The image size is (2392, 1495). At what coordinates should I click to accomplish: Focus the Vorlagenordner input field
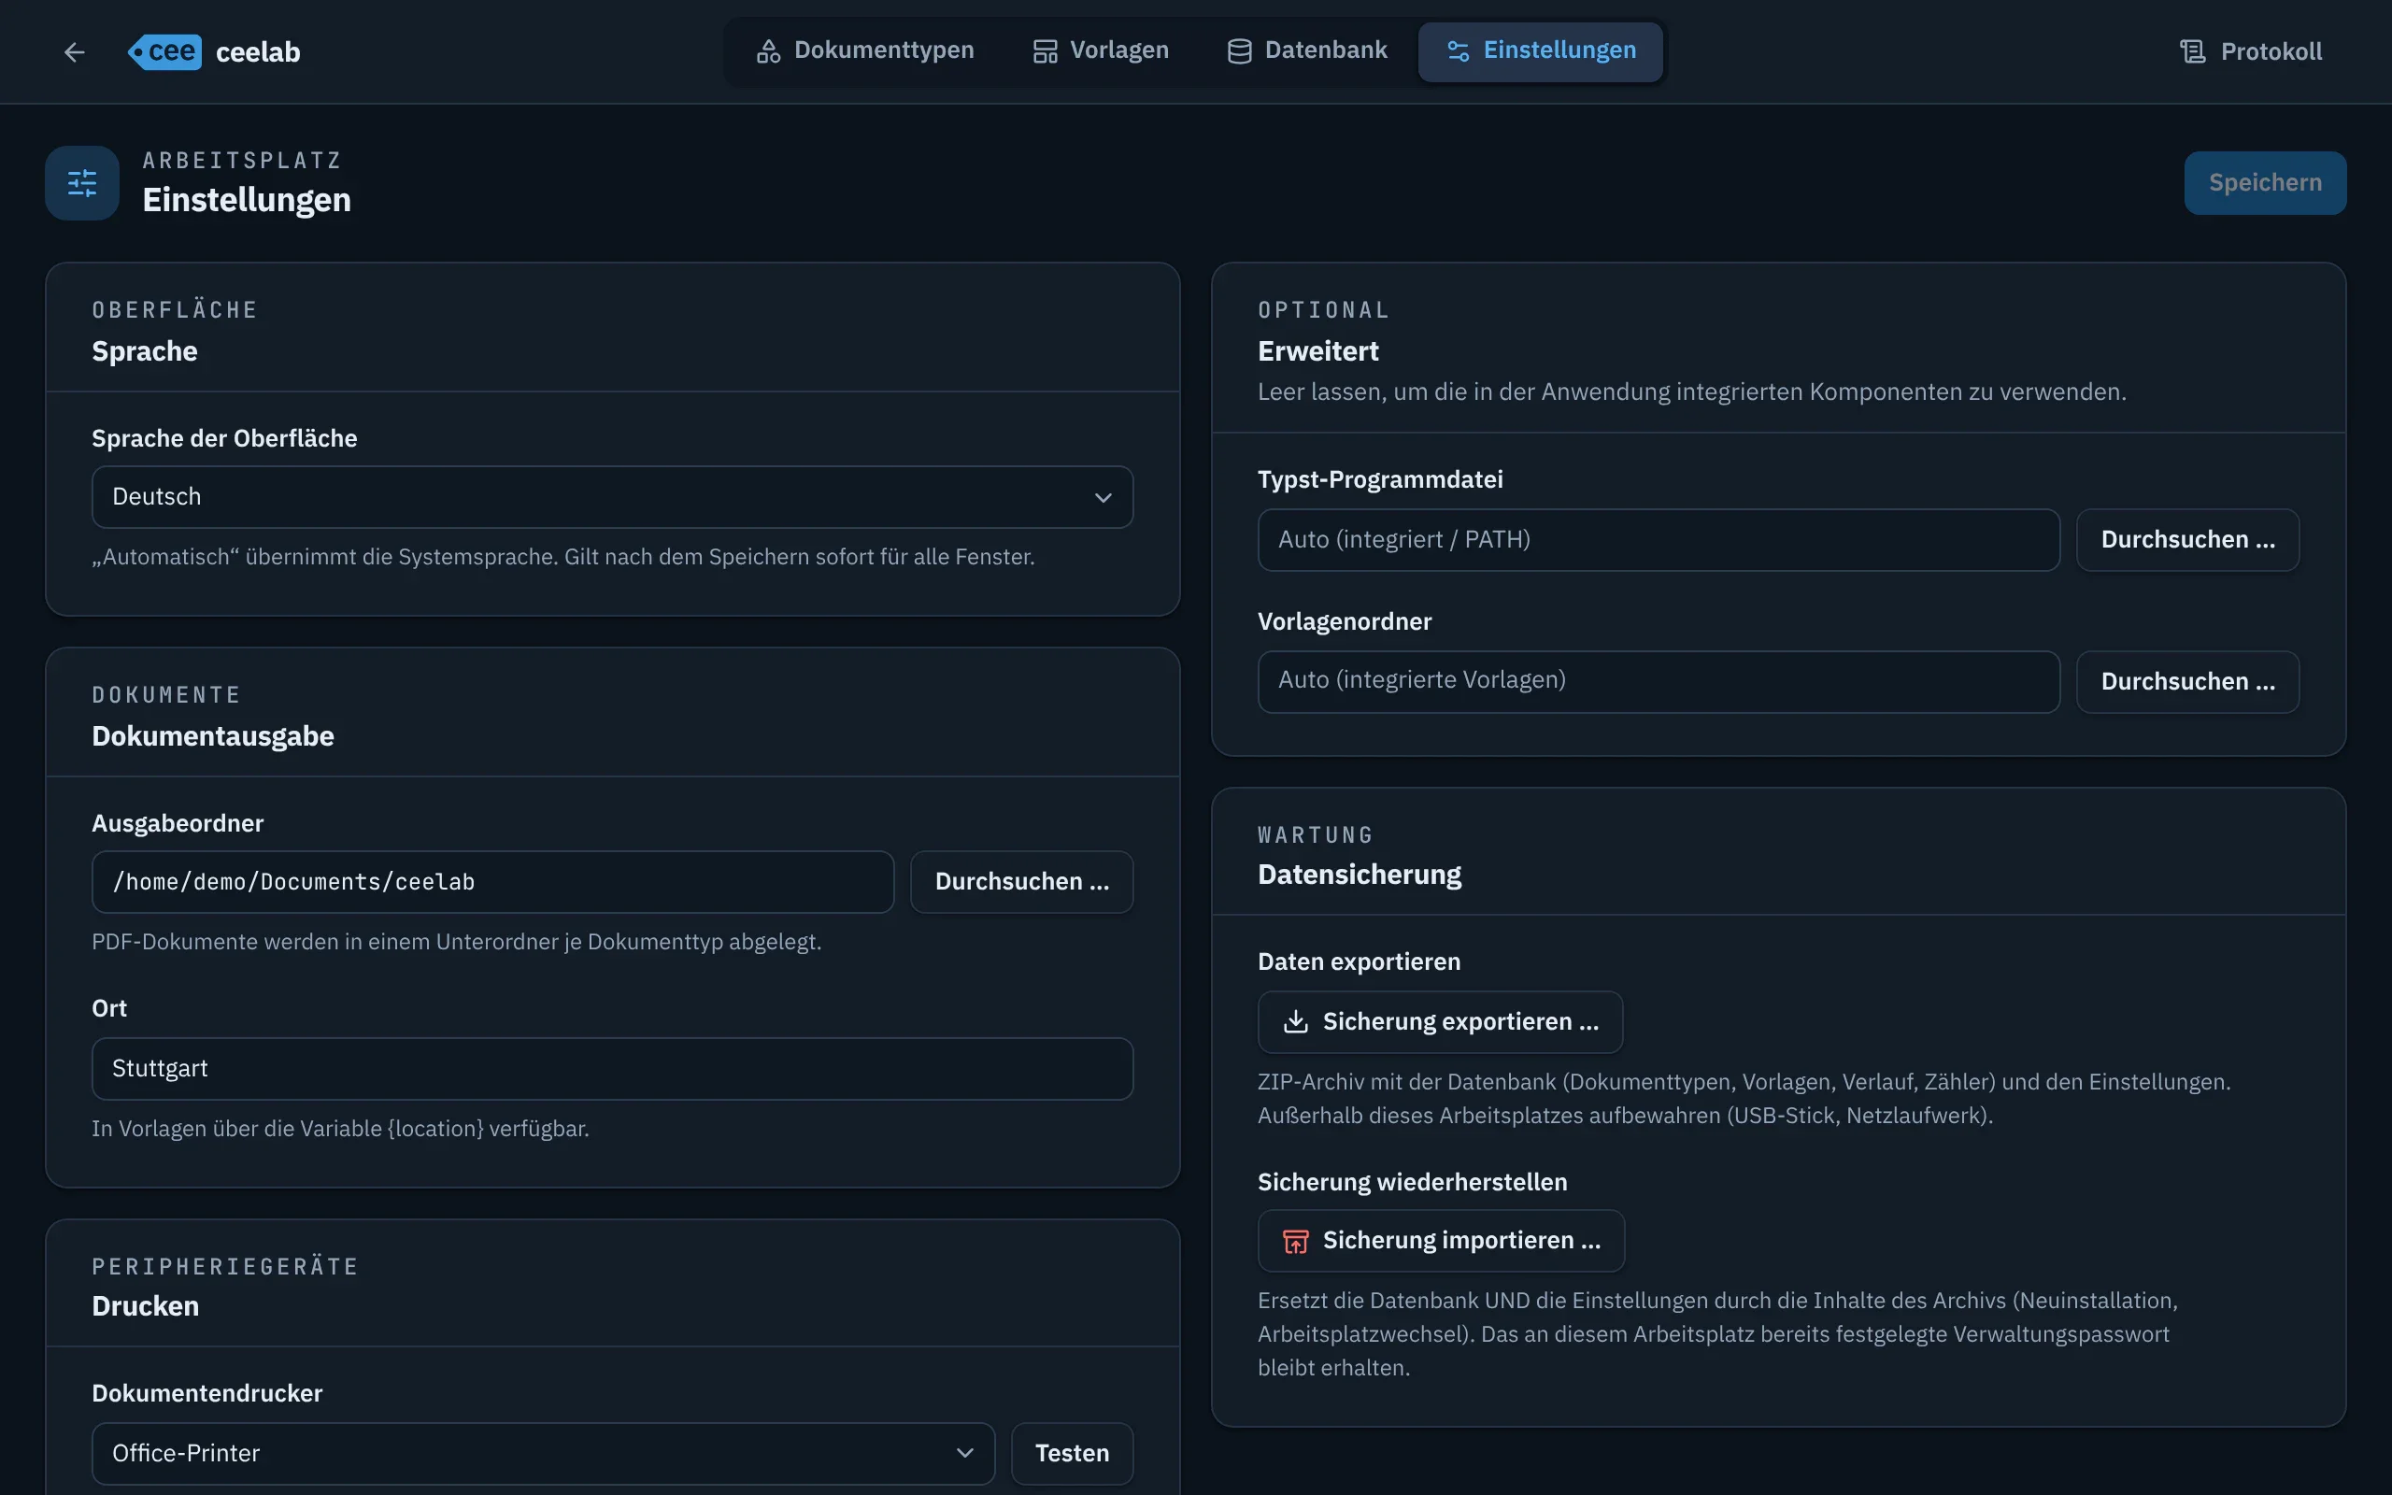(x=1659, y=682)
